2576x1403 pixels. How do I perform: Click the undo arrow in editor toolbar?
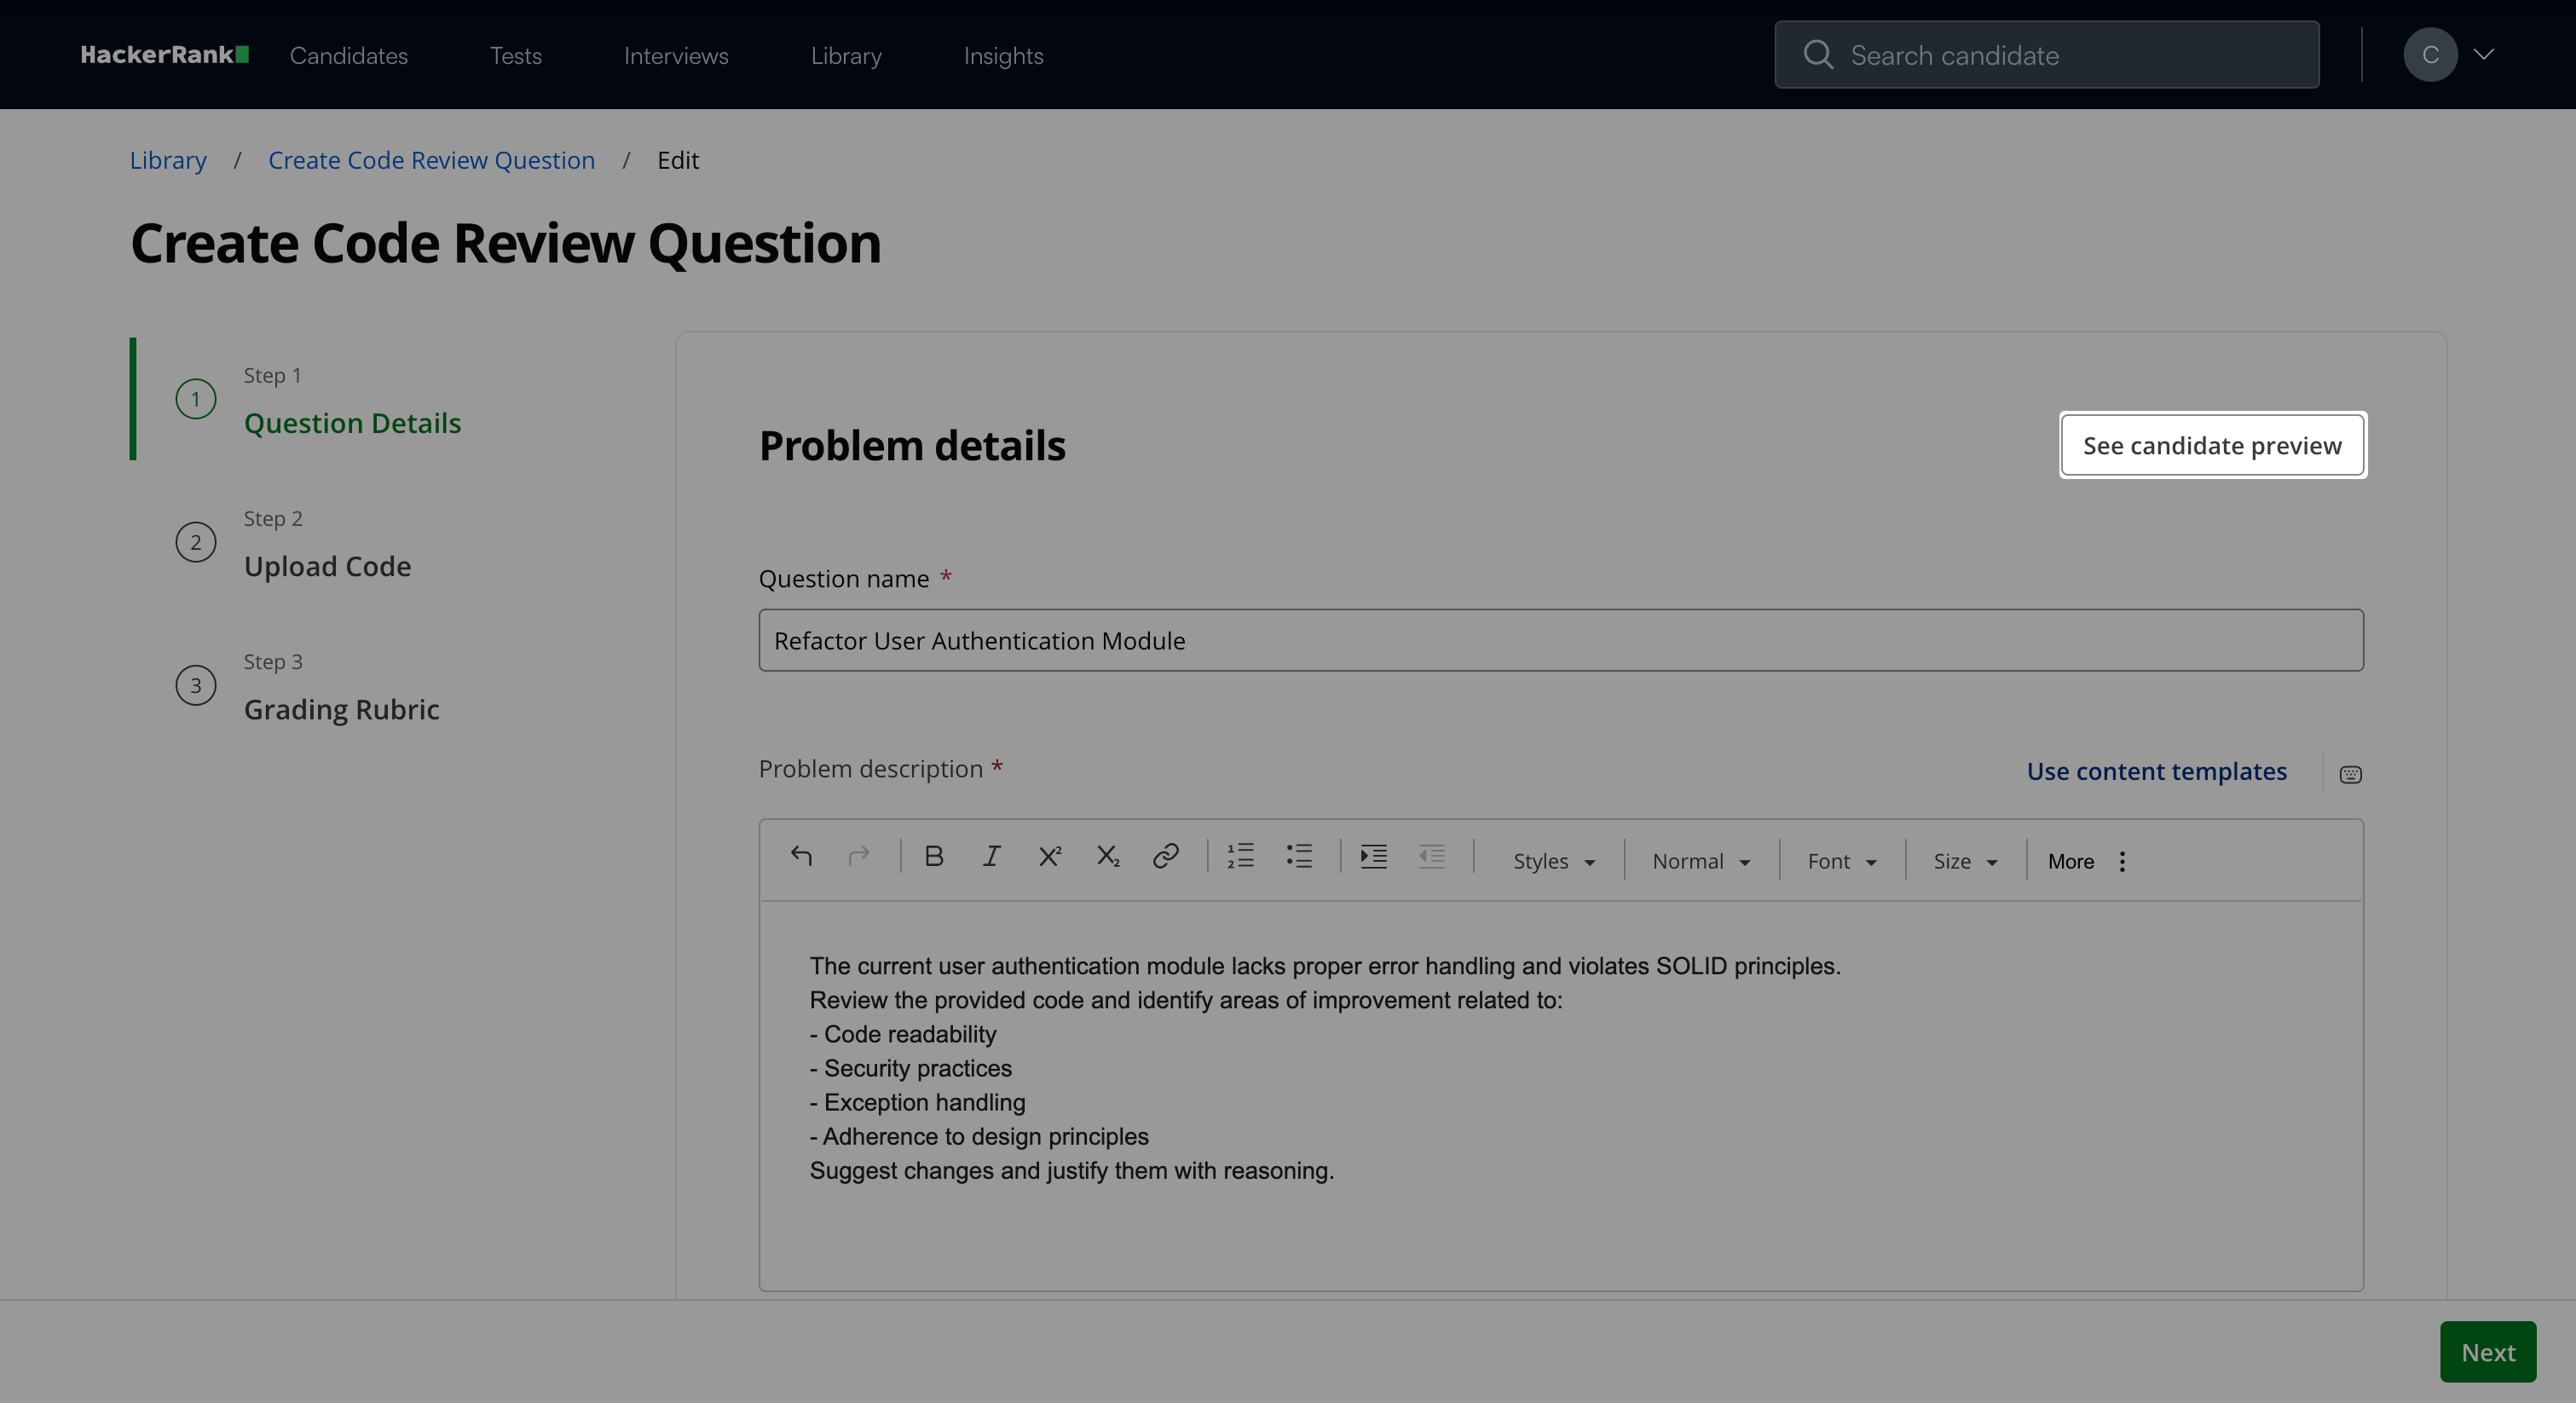point(801,856)
